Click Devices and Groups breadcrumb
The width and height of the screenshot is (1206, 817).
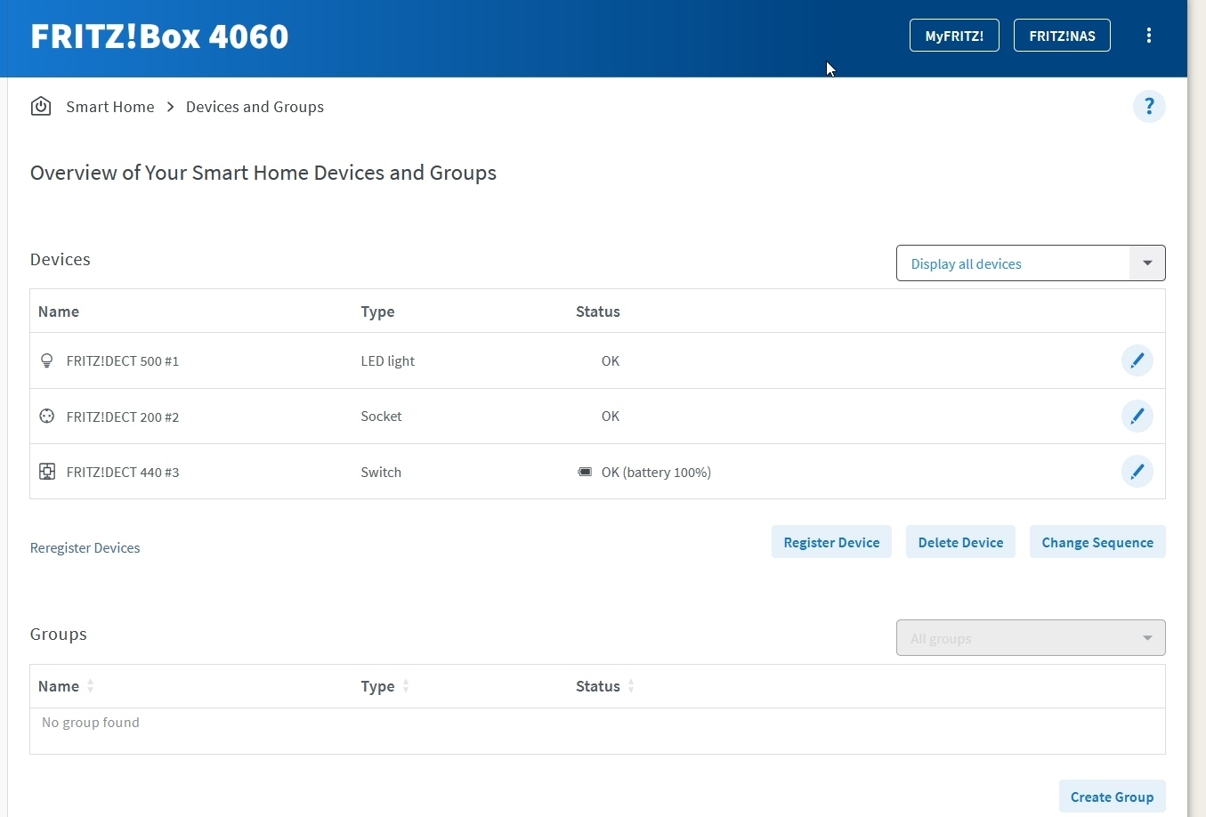point(255,107)
